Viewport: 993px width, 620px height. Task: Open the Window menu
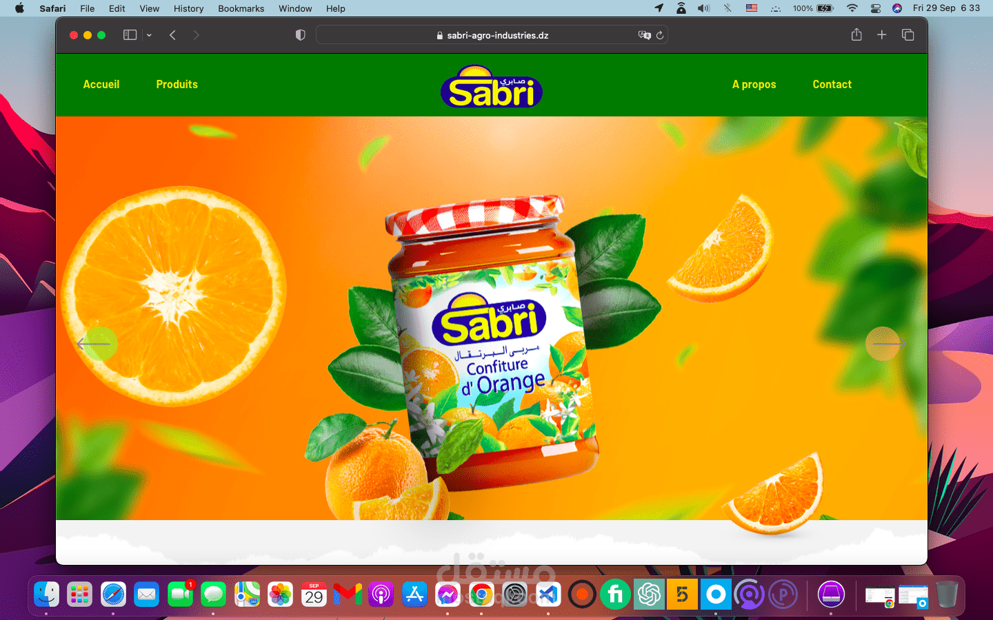[295, 8]
